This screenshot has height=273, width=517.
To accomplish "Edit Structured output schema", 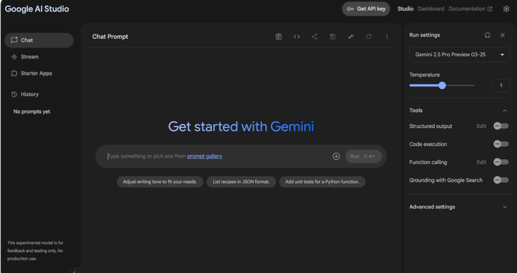I will click(481, 126).
